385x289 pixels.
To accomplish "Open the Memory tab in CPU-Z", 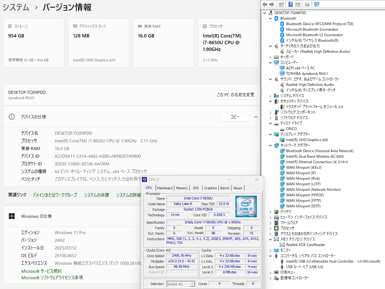I will (x=182, y=188).
